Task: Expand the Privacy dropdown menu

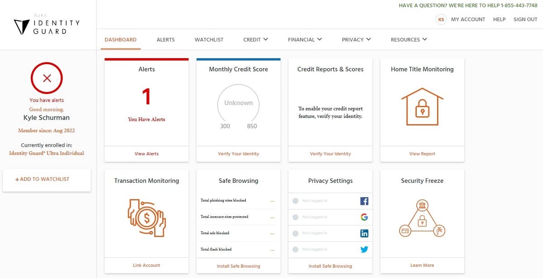Action: click(x=356, y=40)
